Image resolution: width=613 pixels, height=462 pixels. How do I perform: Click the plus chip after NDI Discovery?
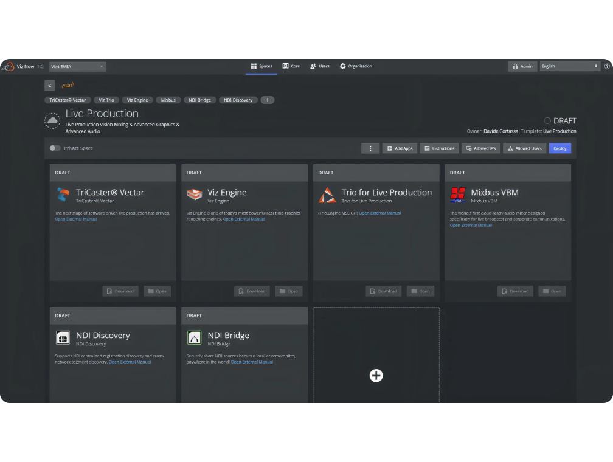click(268, 100)
